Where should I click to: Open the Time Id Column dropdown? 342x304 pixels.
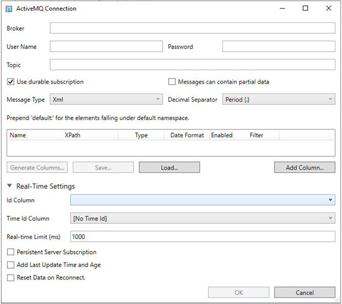(x=202, y=219)
